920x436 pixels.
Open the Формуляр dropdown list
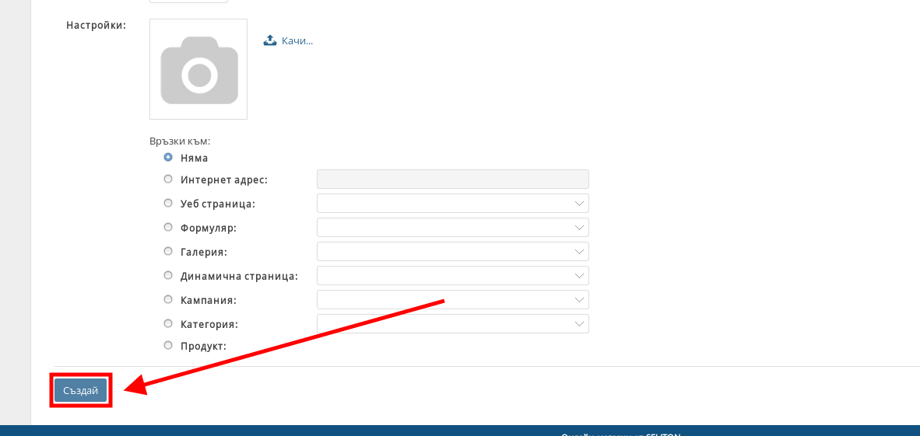point(452,227)
